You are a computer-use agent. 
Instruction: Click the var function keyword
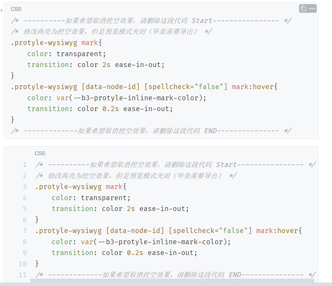[63, 98]
